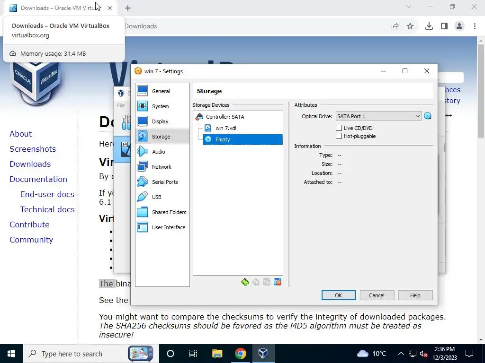
Task: Open Chrome downloads icon
Action: click(429, 26)
